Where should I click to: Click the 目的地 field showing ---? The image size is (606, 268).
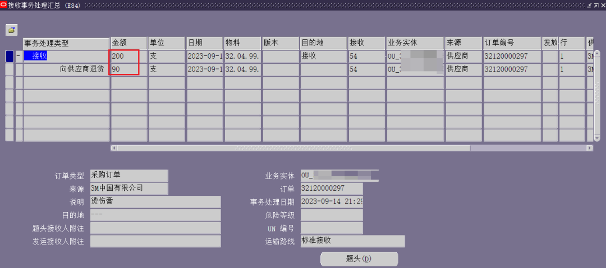point(155,215)
